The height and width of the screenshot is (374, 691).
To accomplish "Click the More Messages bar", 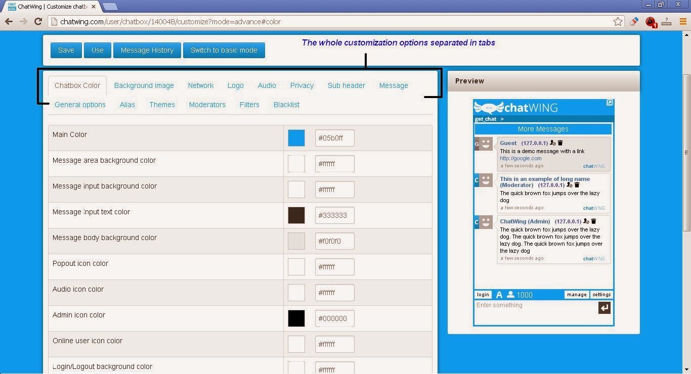I will [x=543, y=129].
